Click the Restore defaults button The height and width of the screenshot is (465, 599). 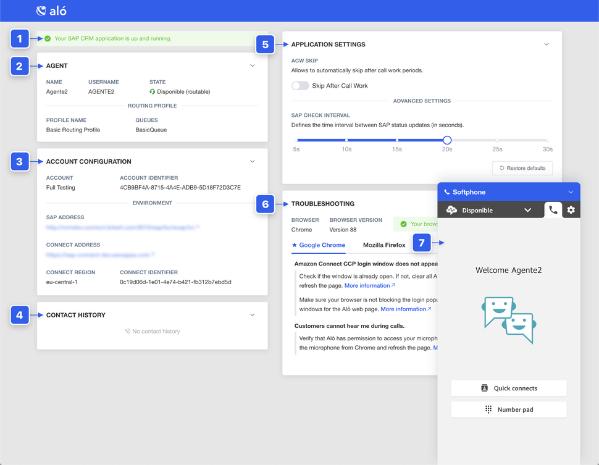[x=522, y=168]
